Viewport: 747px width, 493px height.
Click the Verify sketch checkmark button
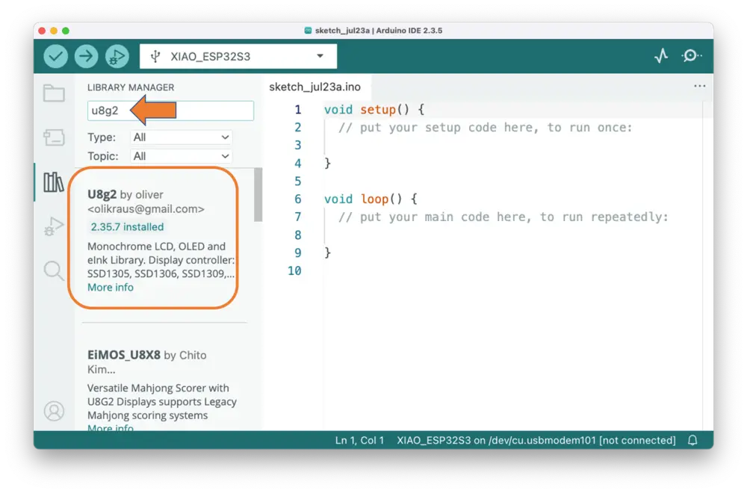pos(55,56)
